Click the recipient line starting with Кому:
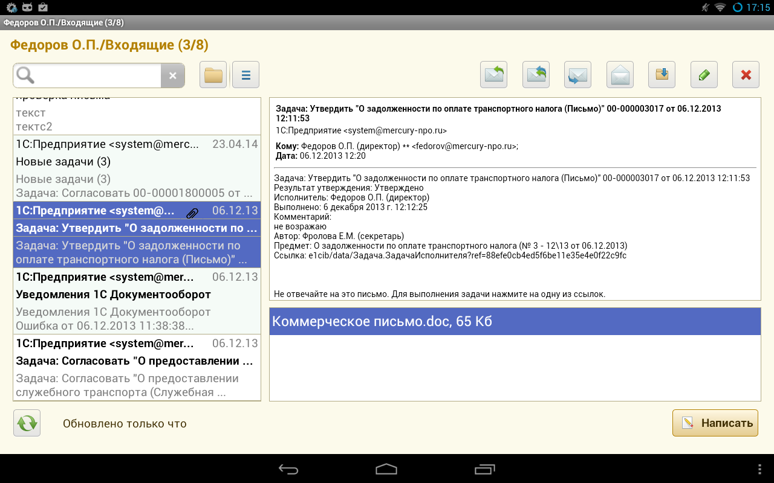The height and width of the screenshot is (483, 774). tap(397, 146)
